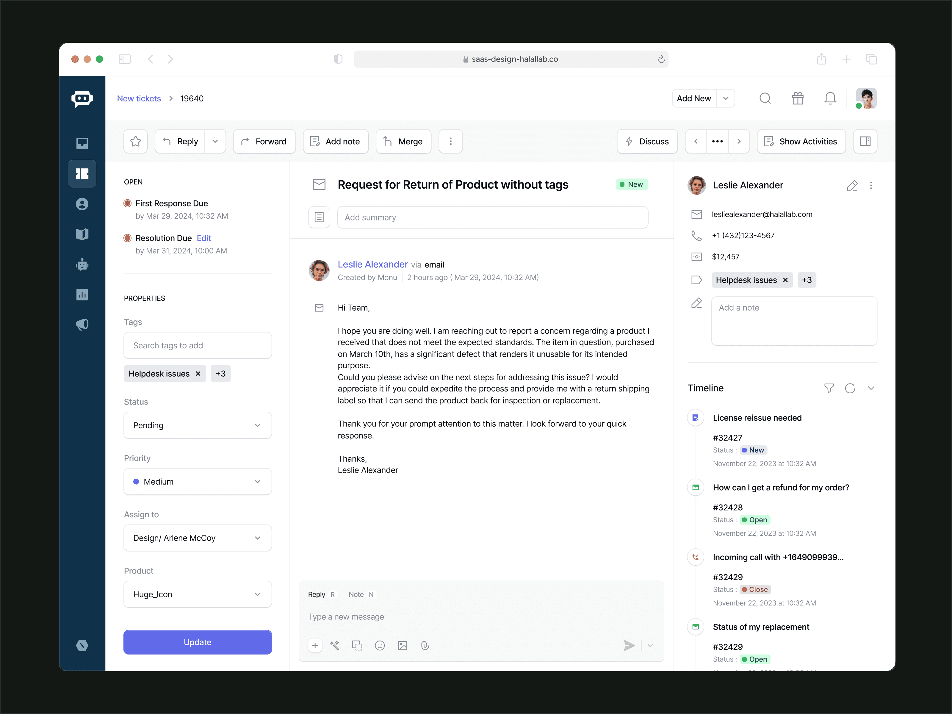
Task: Open the bot automation sidebar icon
Action: (x=82, y=264)
